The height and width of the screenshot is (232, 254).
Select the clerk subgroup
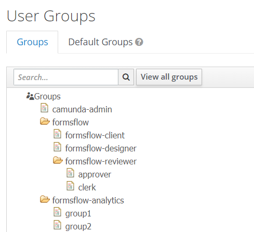point(87,187)
